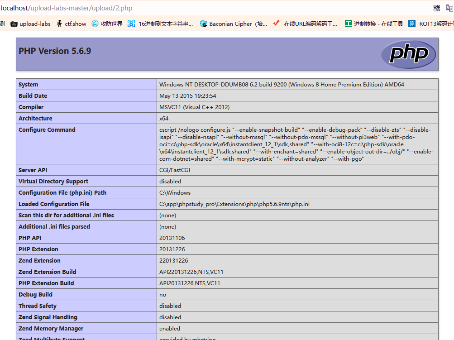Select the API220131226,NTS,VC11 value
The height and width of the screenshot is (340, 454).
point(191,272)
